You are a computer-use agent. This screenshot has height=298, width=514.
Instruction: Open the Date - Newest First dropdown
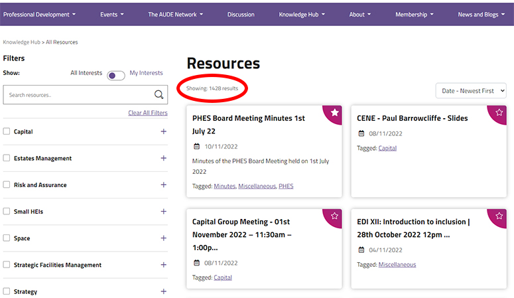point(471,91)
